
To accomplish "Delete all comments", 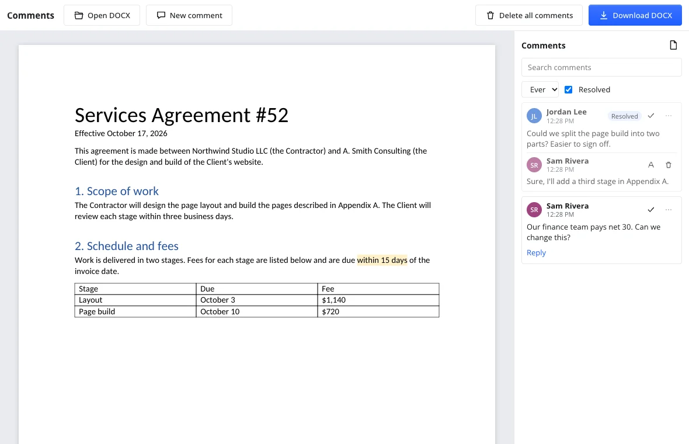I will pyautogui.click(x=528, y=15).
